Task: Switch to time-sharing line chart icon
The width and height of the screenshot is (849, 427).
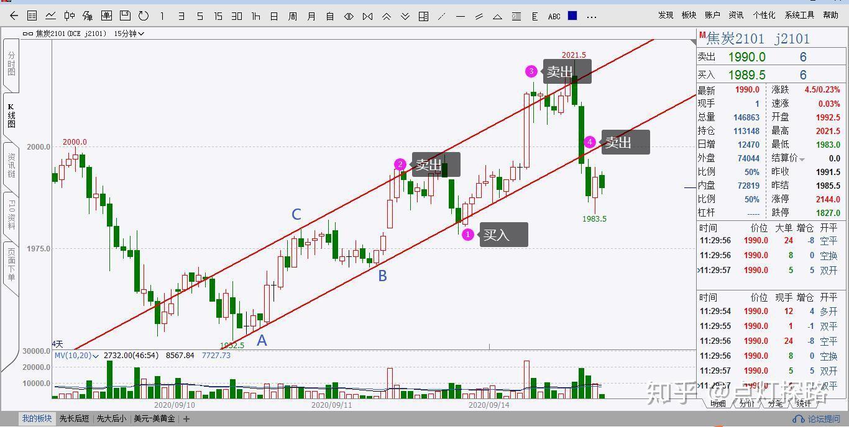Action: [x=51, y=16]
